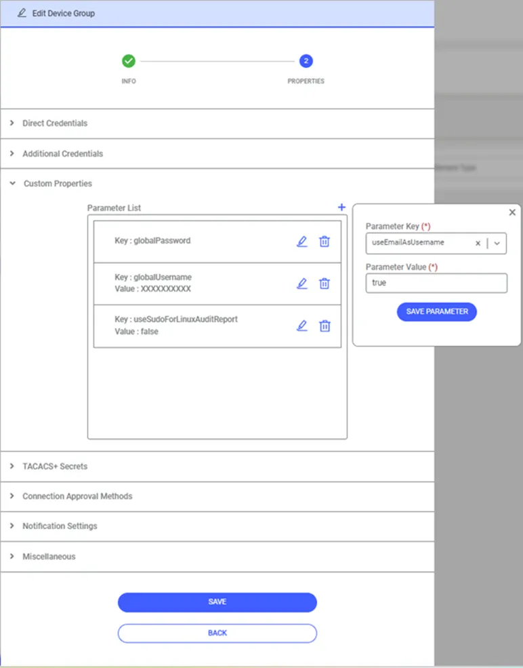Click the PROPERTIES step label
Viewport: 523px width, 668px height.
click(306, 81)
